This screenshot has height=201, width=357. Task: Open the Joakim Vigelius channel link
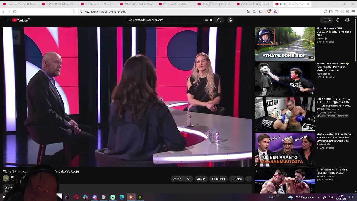(x=324, y=144)
